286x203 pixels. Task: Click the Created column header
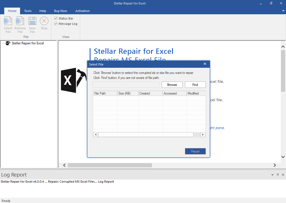click(x=151, y=93)
